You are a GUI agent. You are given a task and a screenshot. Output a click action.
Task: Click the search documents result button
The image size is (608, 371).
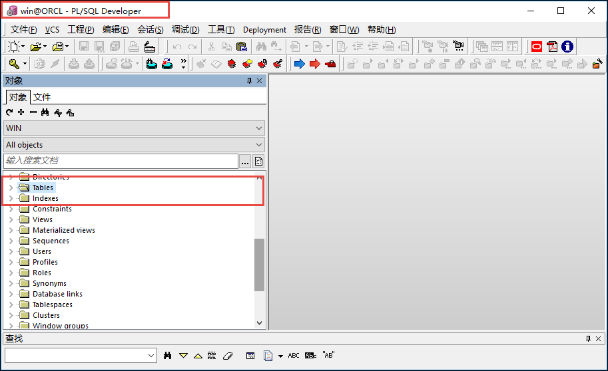[x=258, y=161]
